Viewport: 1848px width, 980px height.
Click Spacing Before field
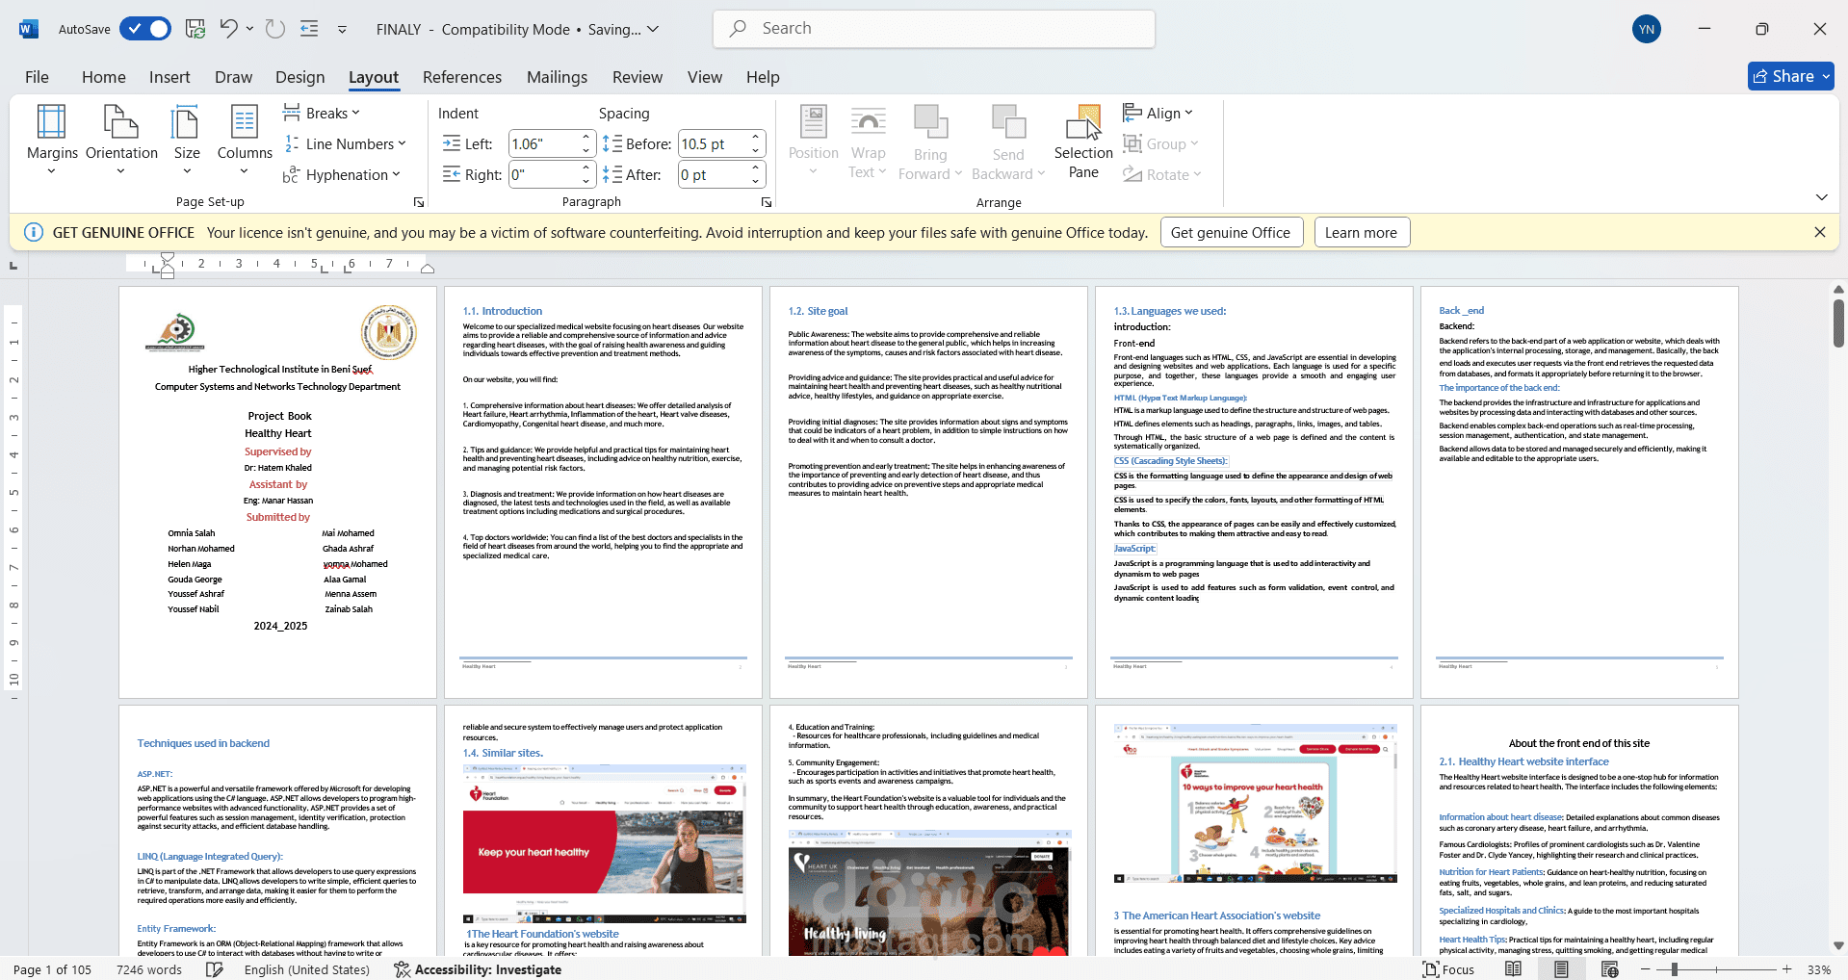[x=713, y=144]
